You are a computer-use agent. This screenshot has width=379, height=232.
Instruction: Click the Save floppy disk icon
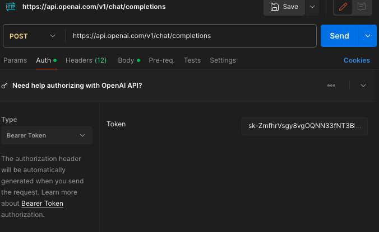[x=274, y=7]
